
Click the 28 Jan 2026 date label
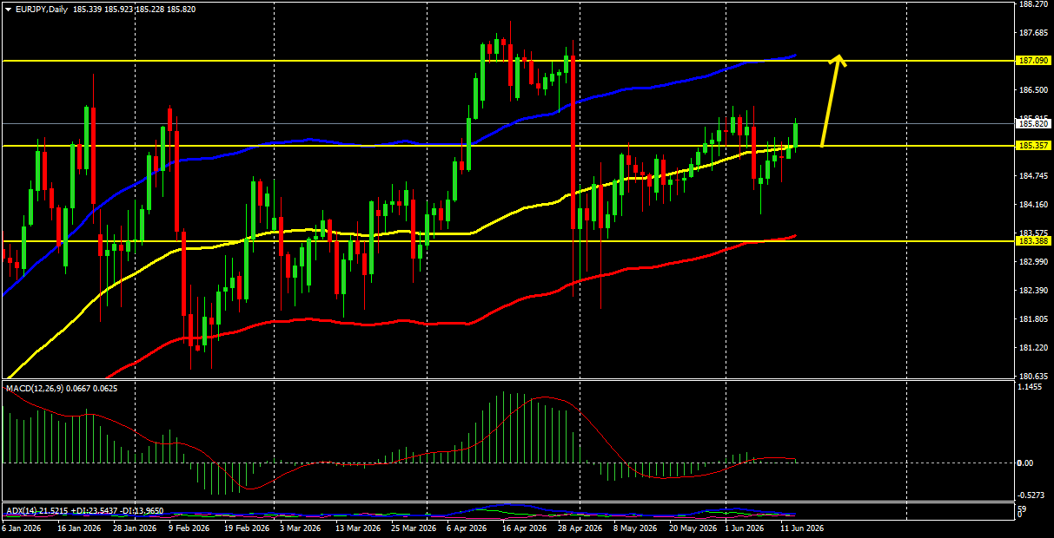pyautogui.click(x=136, y=528)
